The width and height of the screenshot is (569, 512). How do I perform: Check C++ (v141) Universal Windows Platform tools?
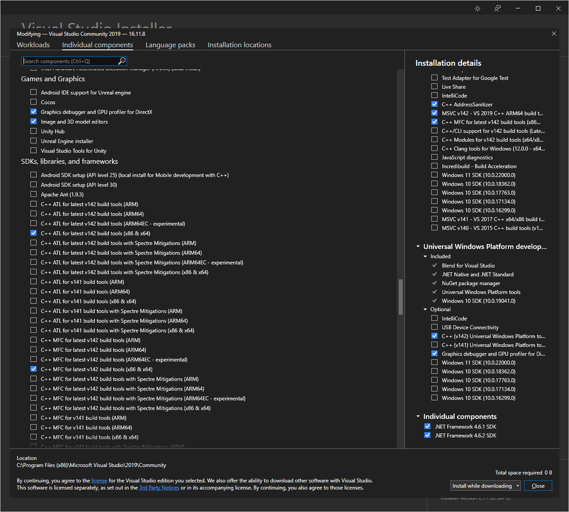434,345
